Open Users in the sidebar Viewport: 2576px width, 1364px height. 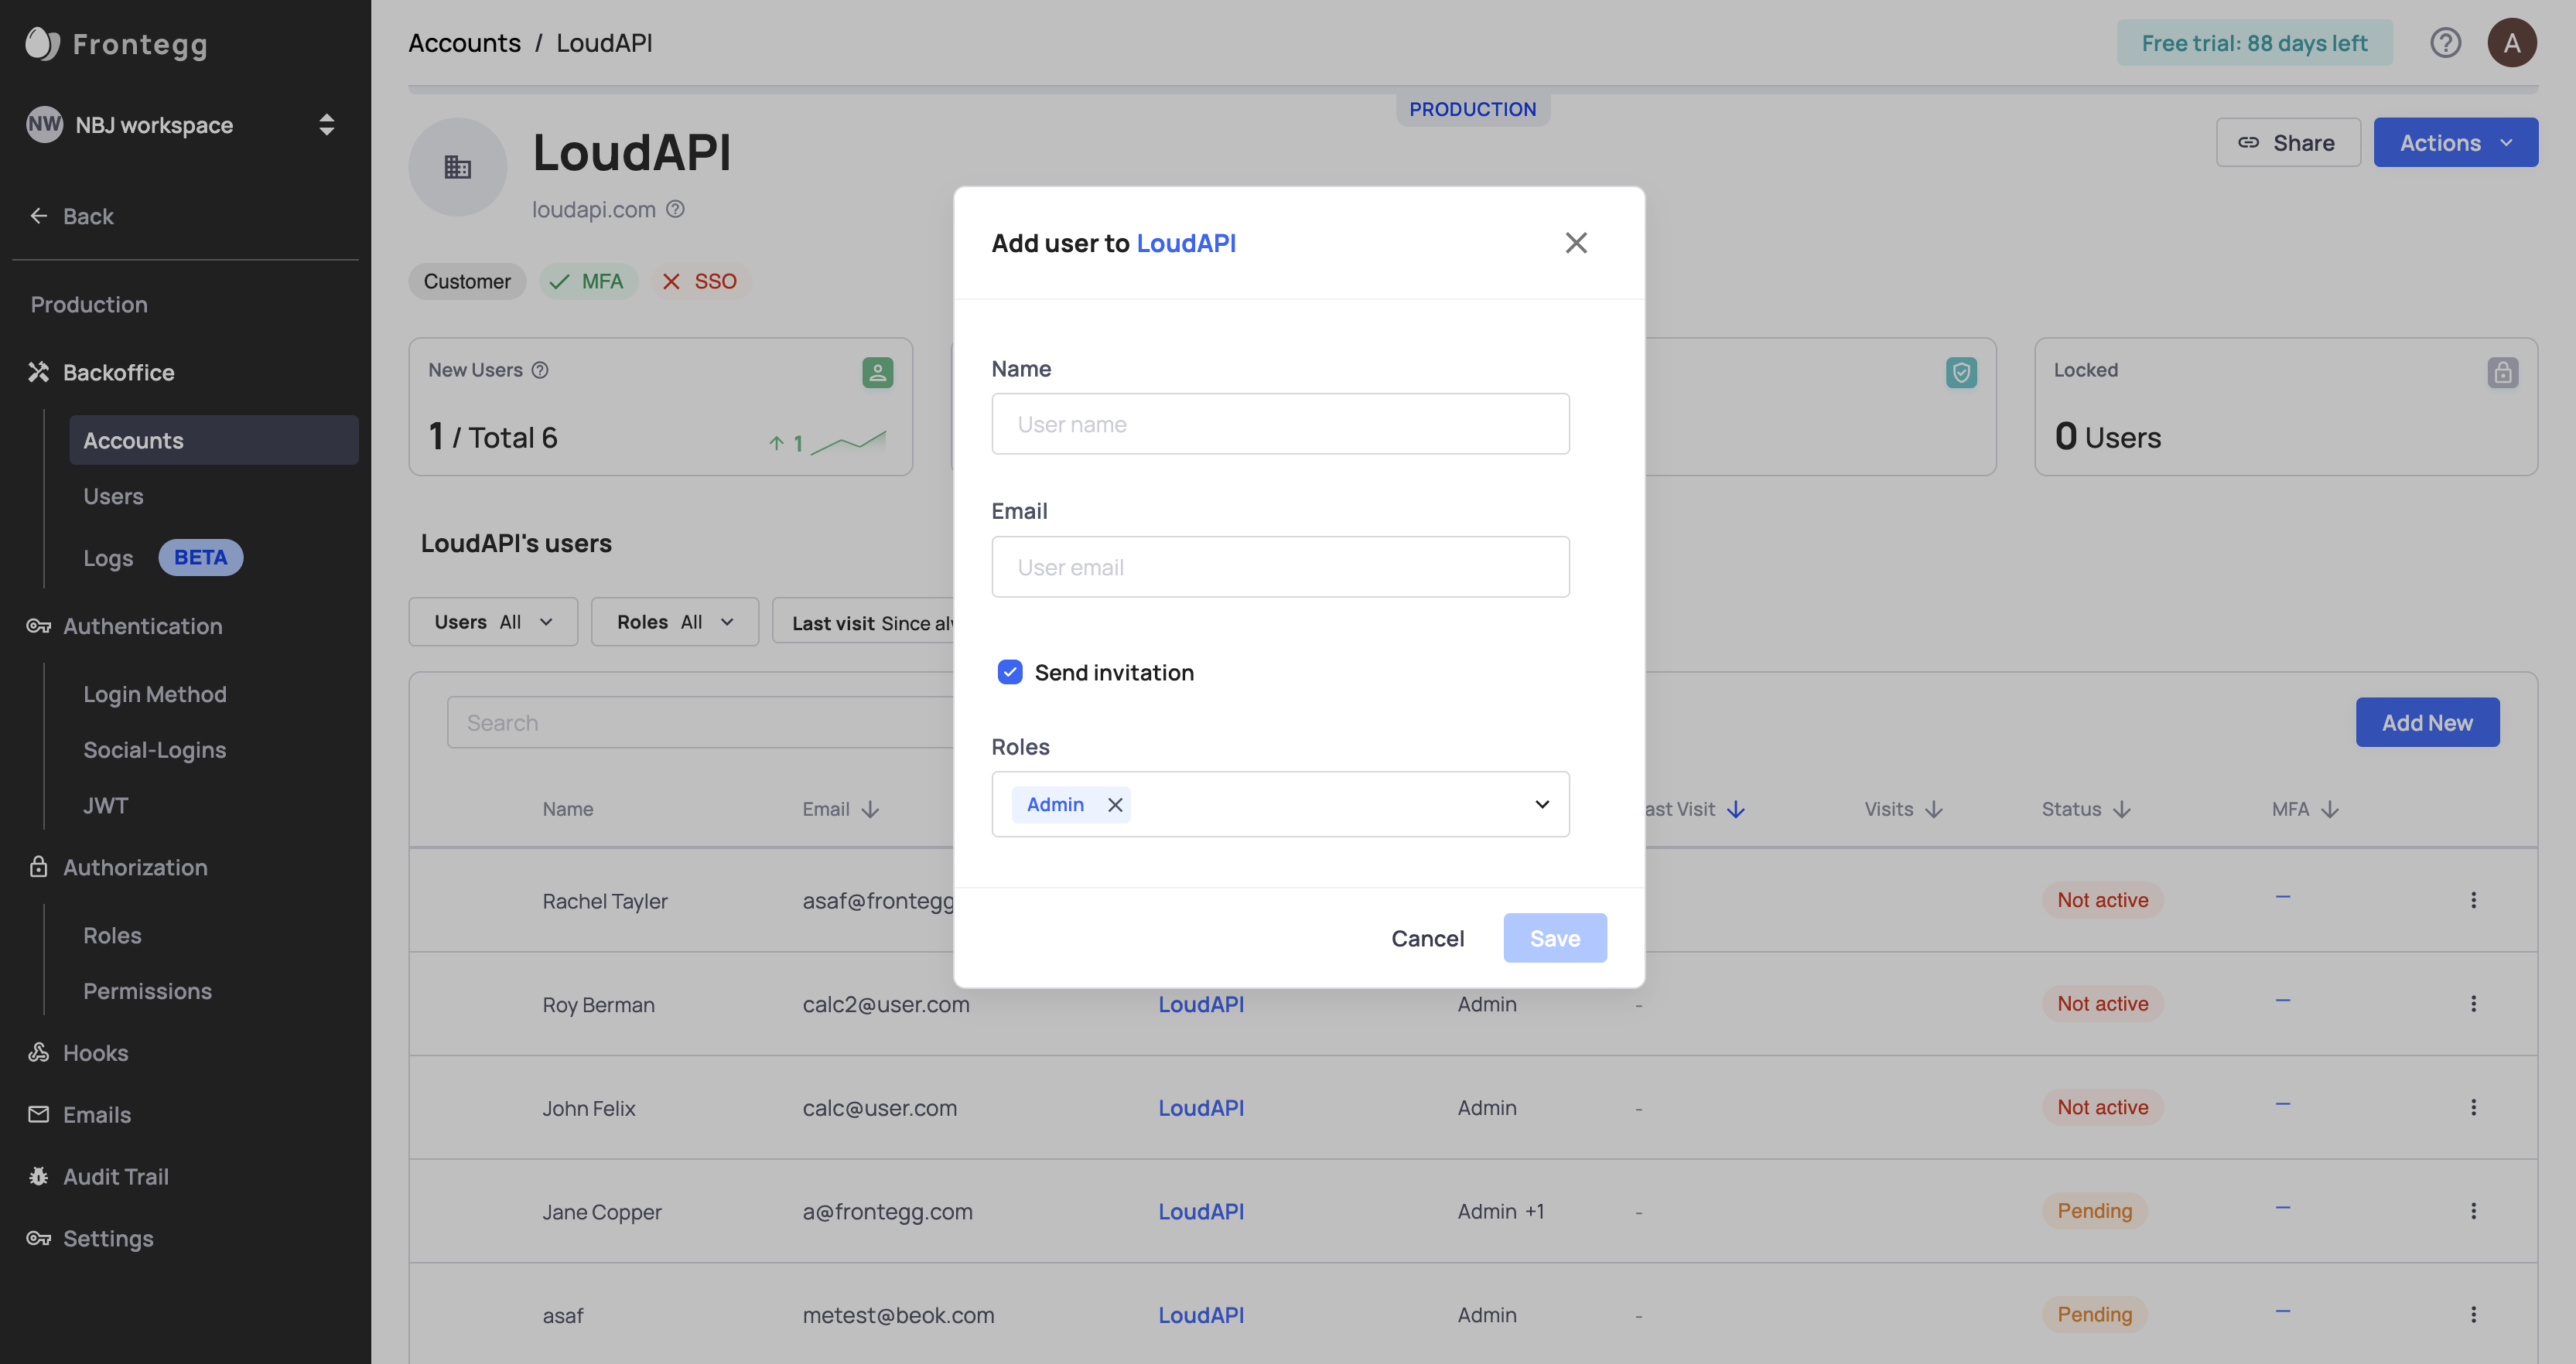coord(113,496)
